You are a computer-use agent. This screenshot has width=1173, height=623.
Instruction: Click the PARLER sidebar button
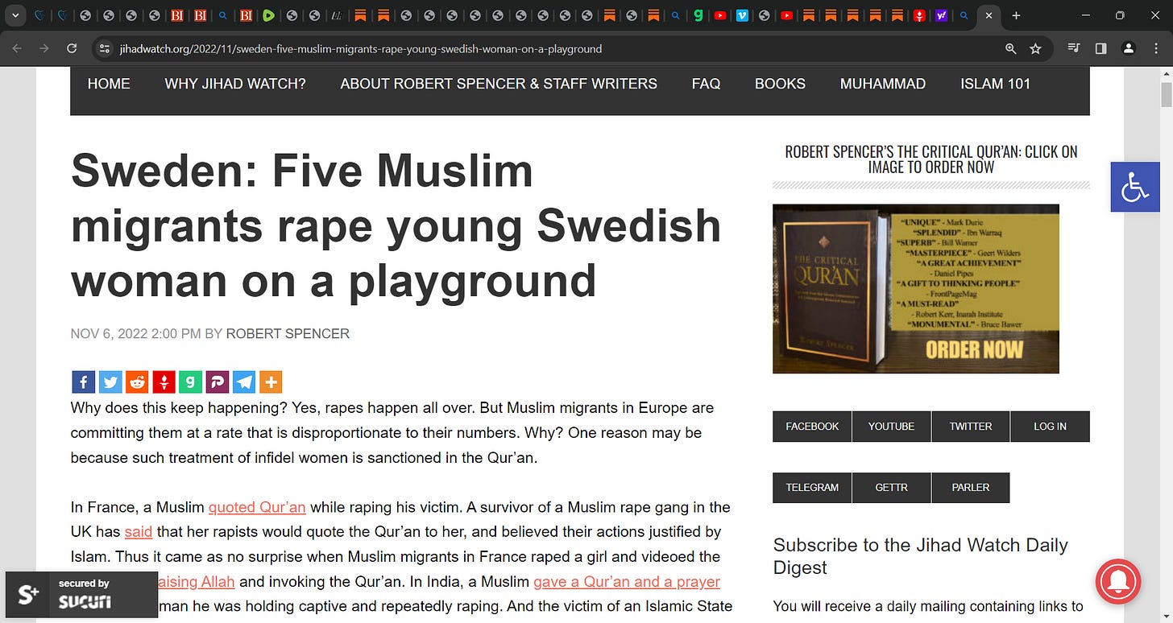(970, 488)
